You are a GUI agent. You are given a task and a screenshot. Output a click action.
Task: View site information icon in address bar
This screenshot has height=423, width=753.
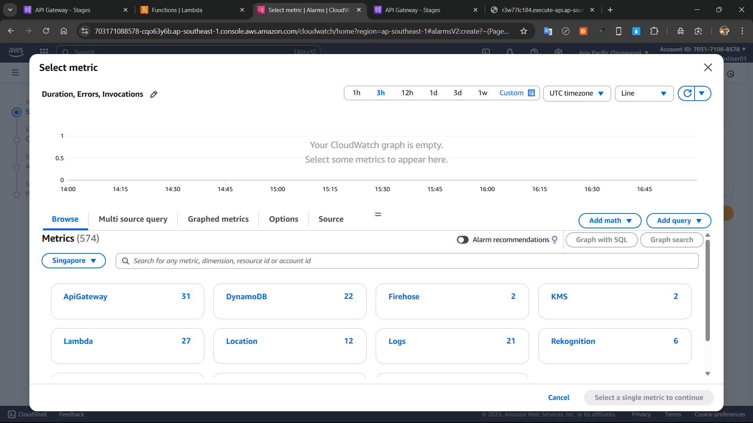tap(85, 31)
